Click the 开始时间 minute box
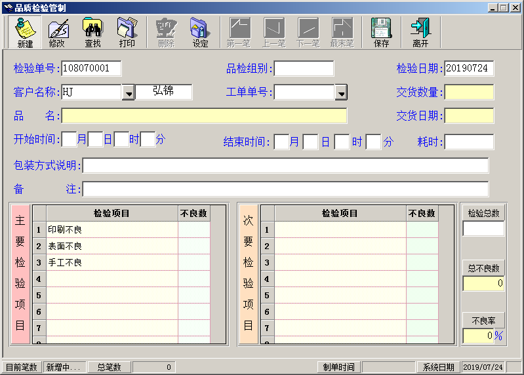This screenshot has height=375, width=524. 148,139
